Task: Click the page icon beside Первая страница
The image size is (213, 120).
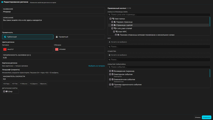Action: point(115,22)
